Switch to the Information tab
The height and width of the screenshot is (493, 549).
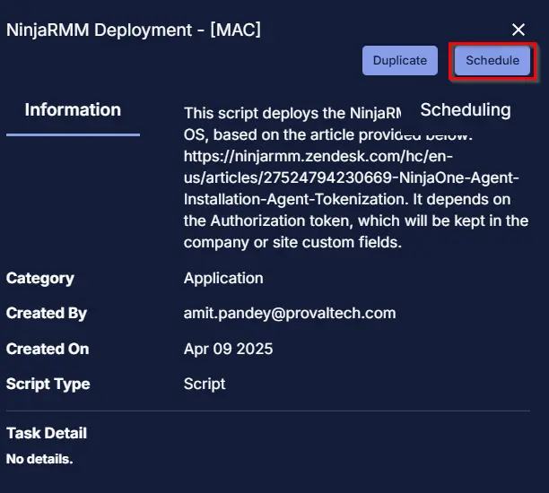pos(73,110)
